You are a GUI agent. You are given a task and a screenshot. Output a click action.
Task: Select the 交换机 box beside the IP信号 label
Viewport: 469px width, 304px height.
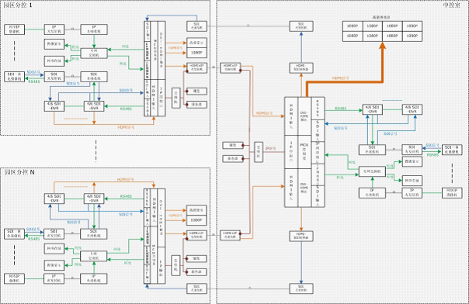(259, 152)
